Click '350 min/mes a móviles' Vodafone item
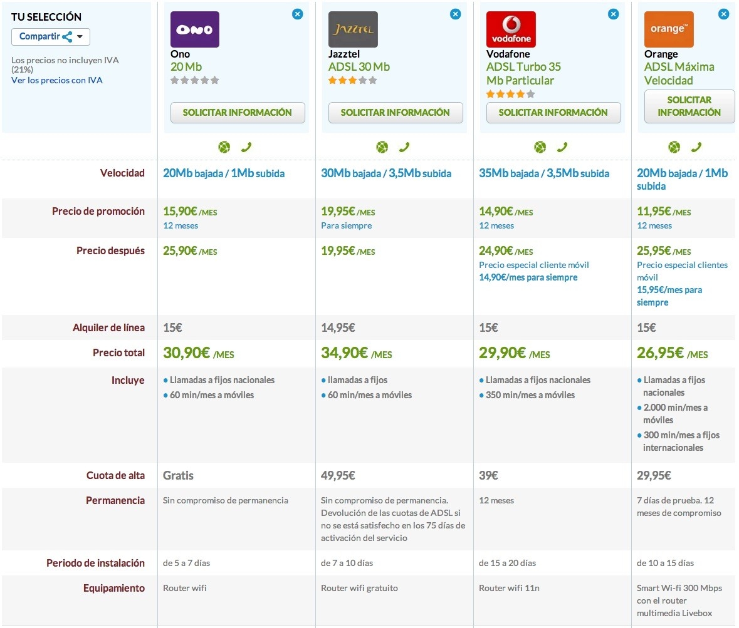This screenshot has width=739, height=628. (530, 396)
